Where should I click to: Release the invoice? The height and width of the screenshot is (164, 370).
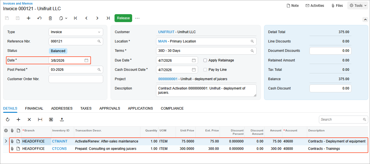123,18
